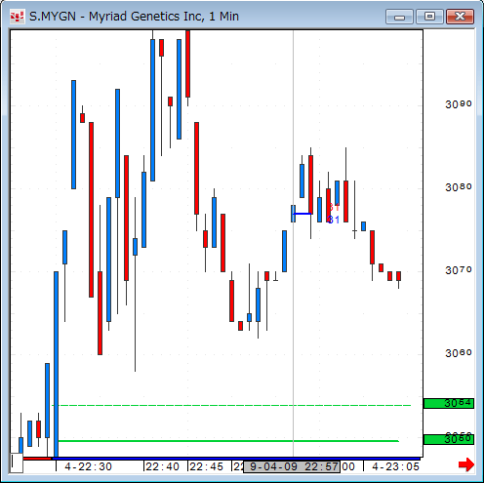Click the 22:40 time axis label
484x483 pixels.
(162, 466)
